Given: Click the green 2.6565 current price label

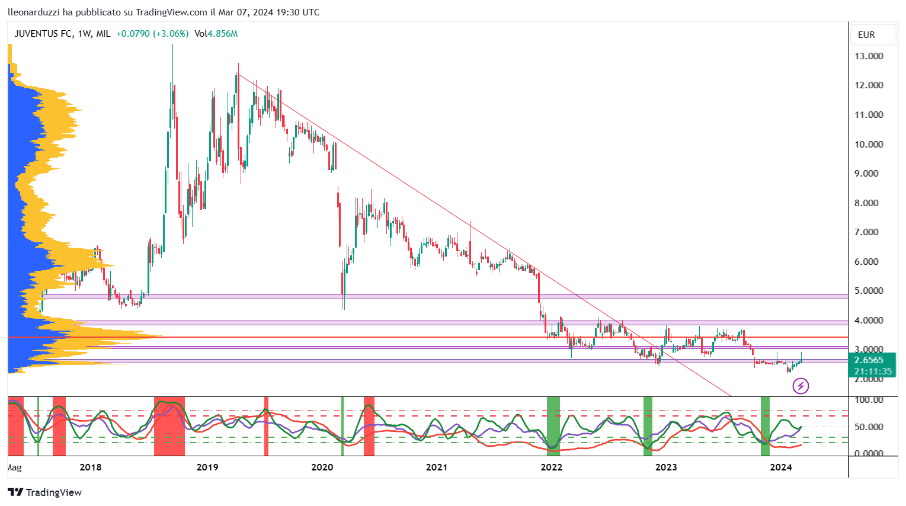Looking at the screenshot, I should coord(869,360).
